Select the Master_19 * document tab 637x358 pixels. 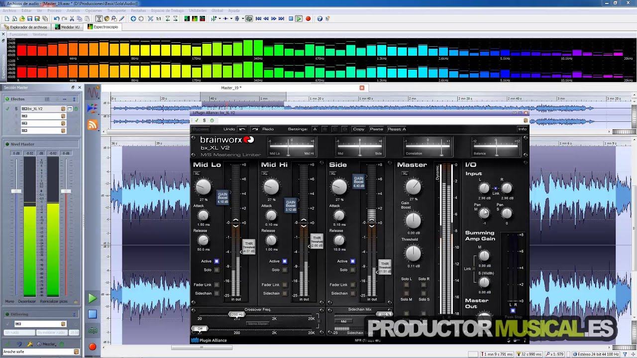[x=231, y=88]
